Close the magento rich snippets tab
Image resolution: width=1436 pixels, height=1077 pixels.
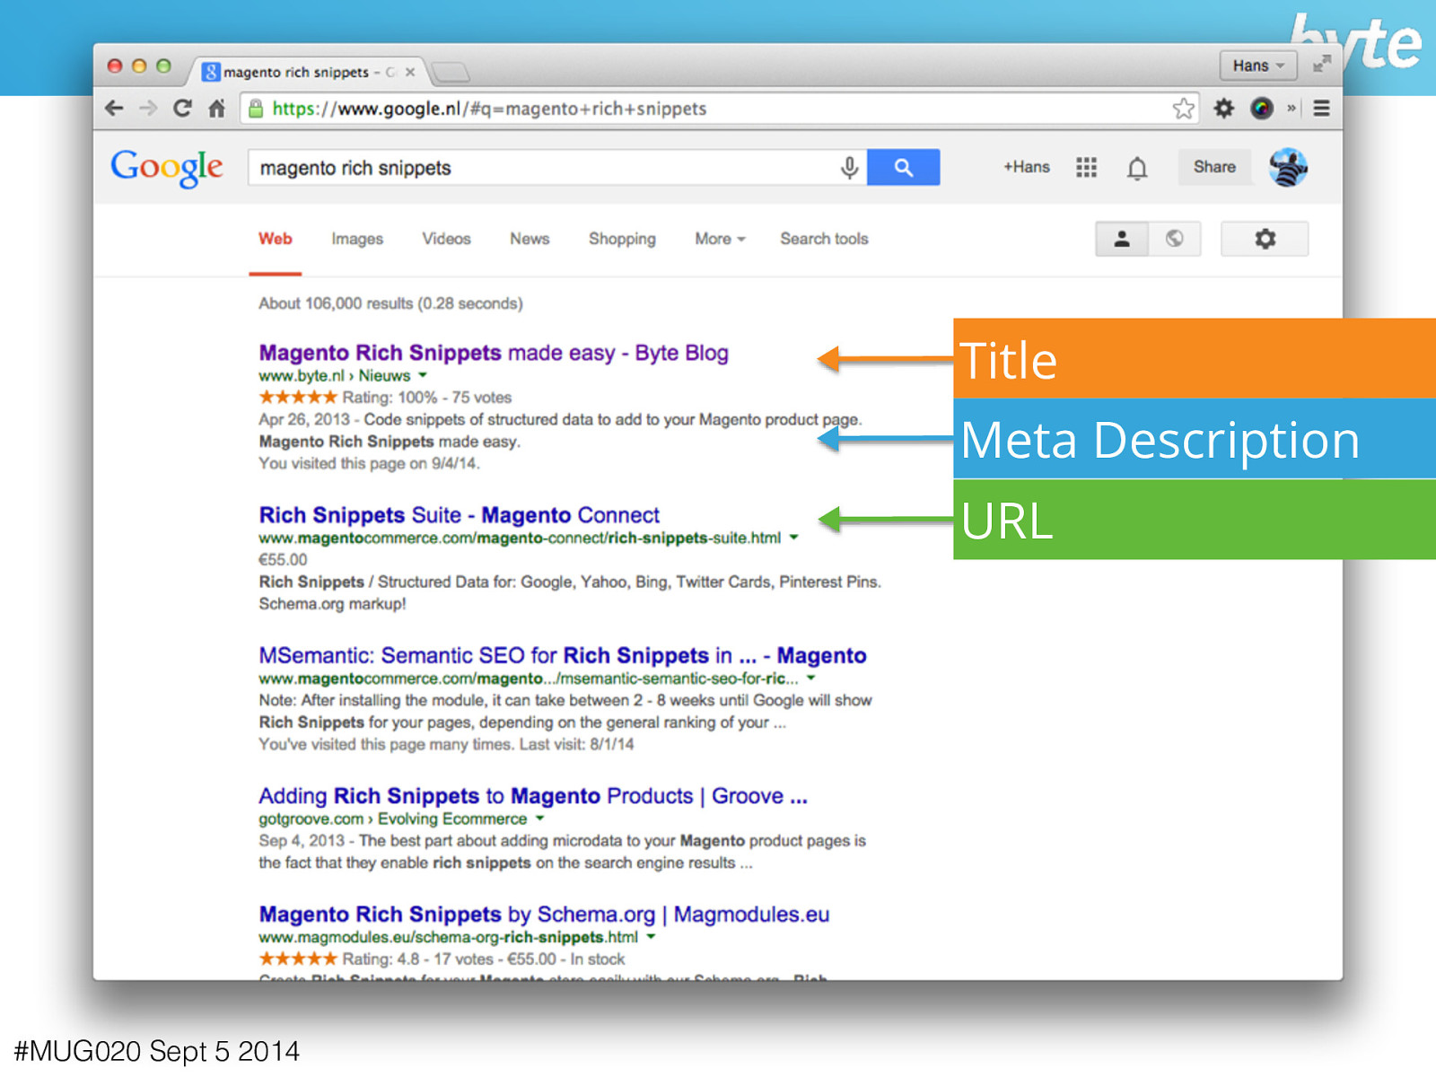409,72
